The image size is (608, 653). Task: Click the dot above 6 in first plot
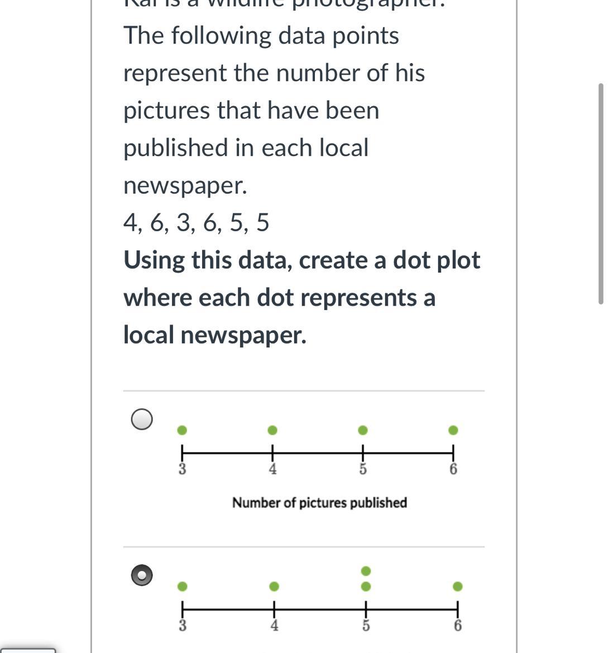[453, 430]
